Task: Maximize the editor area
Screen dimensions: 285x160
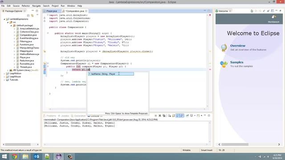Action: tap(209, 11)
